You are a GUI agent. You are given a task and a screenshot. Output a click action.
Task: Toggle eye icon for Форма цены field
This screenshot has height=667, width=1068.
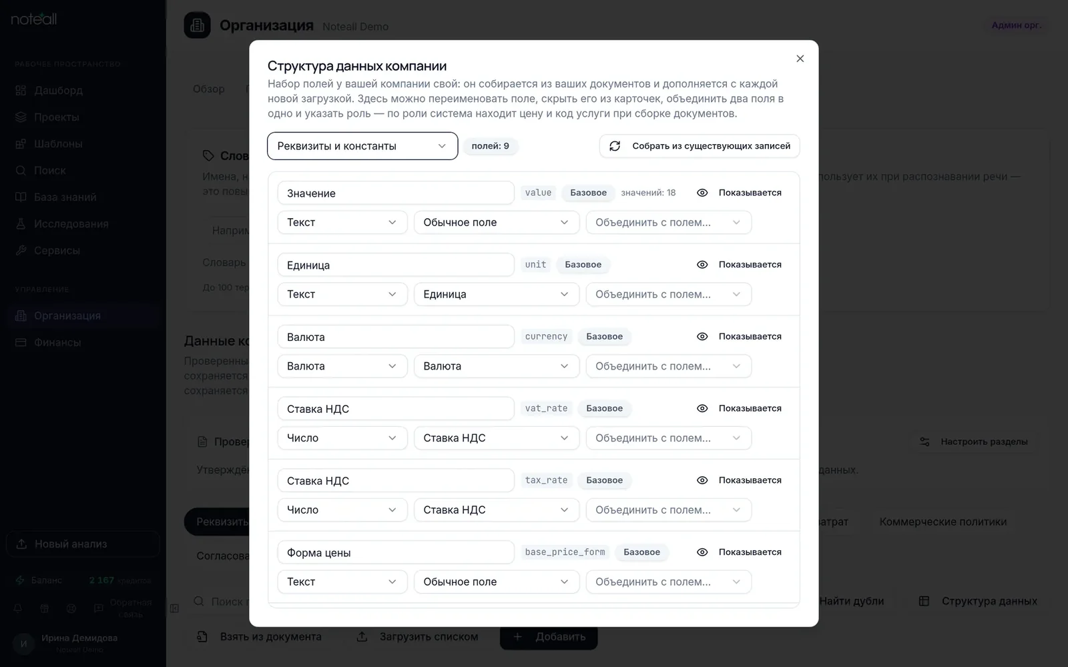(702, 552)
